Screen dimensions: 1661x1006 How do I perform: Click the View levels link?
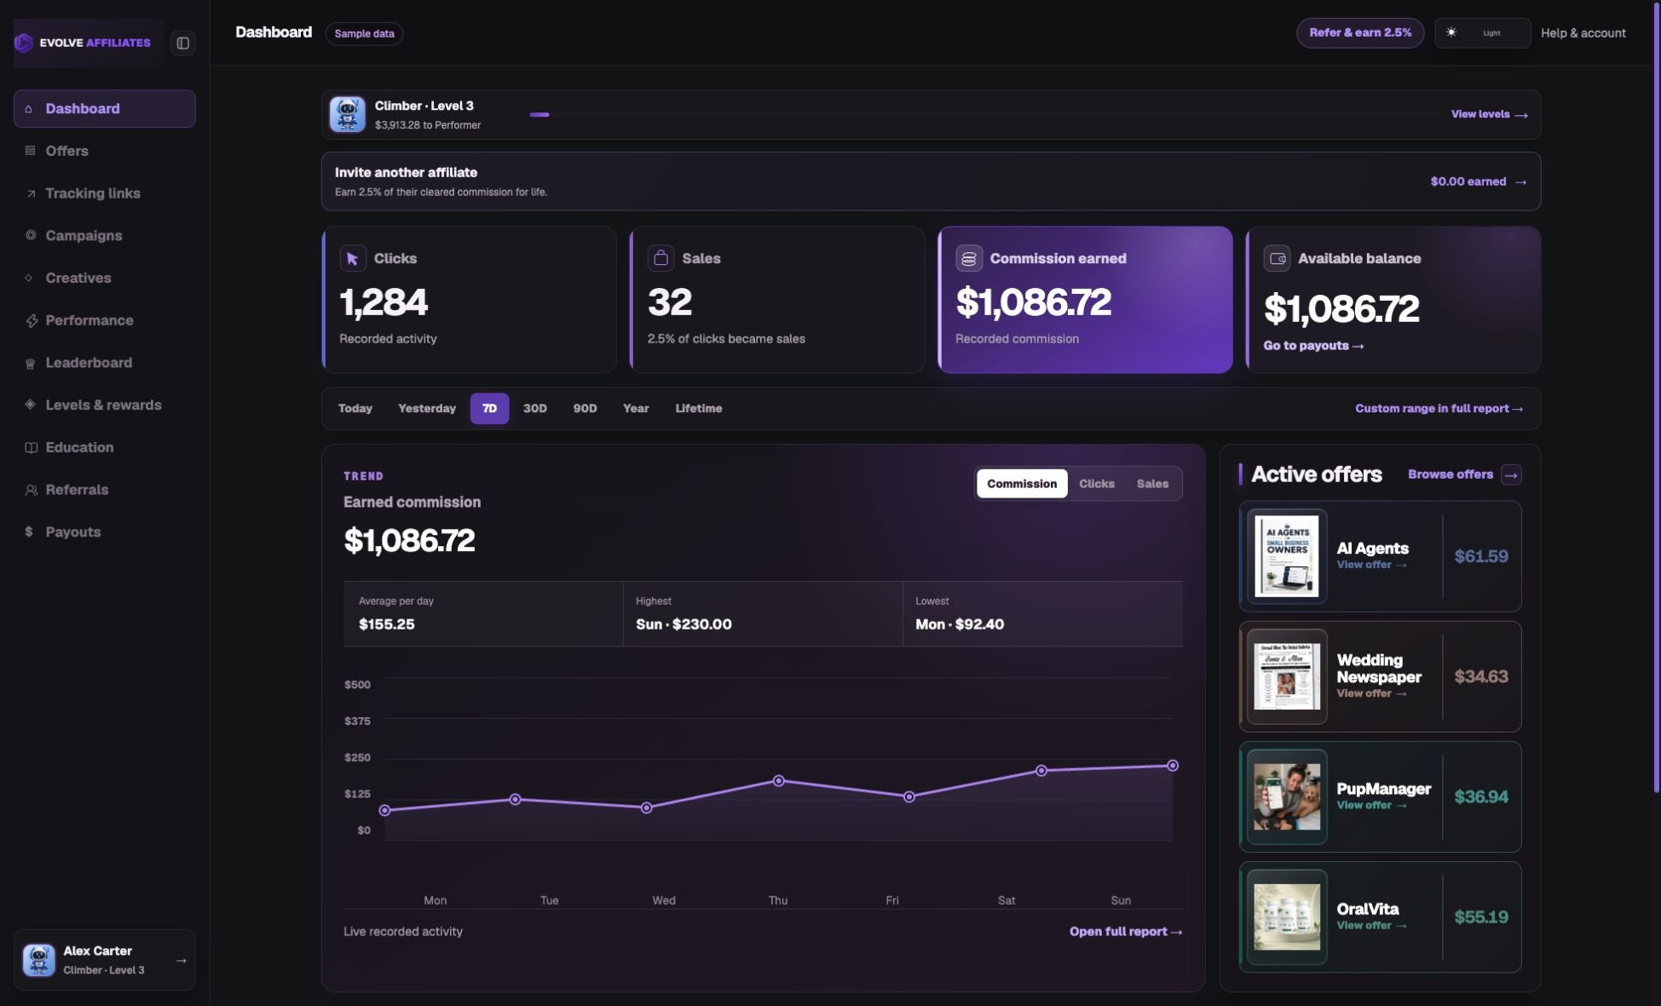1489,114
